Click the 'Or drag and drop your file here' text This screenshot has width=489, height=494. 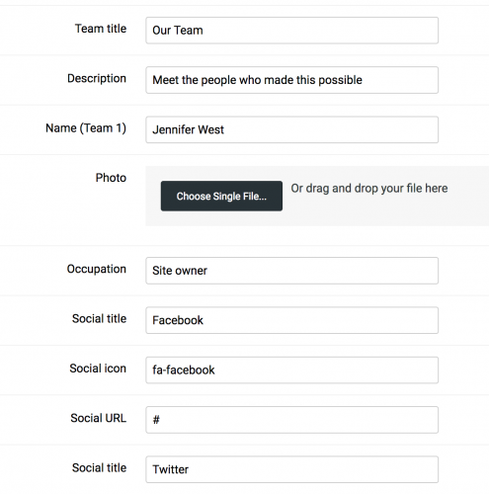[x=369, y=189]
